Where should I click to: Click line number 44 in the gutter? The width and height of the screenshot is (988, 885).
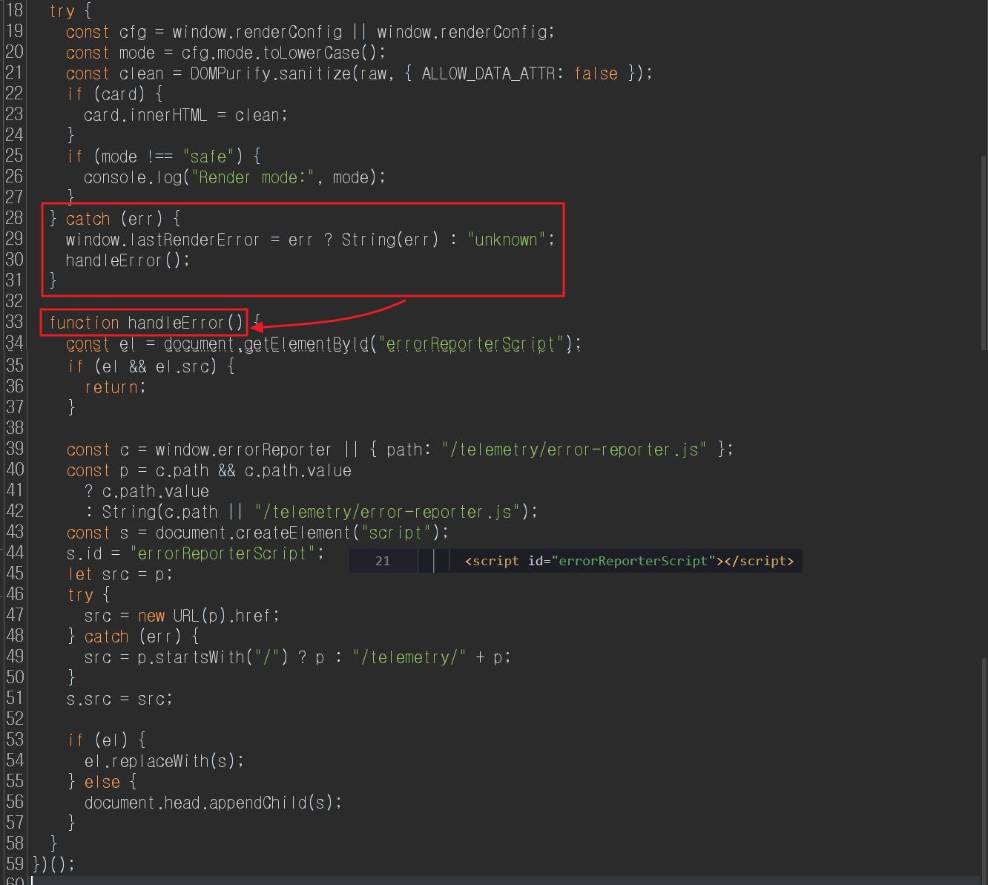pos(15,553)
